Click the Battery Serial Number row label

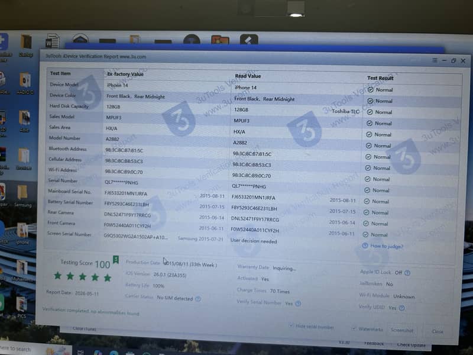(70, 202)
